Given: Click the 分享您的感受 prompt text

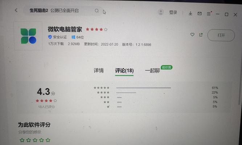Looking at the screenshot, I should (30, 132).
